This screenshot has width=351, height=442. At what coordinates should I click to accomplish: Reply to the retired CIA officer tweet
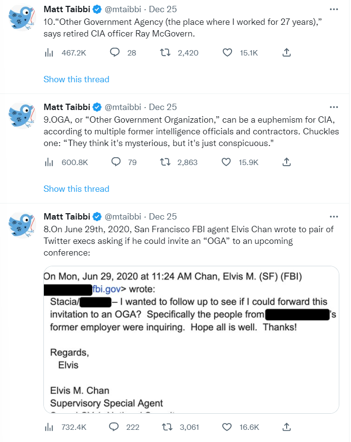[116, 53]
